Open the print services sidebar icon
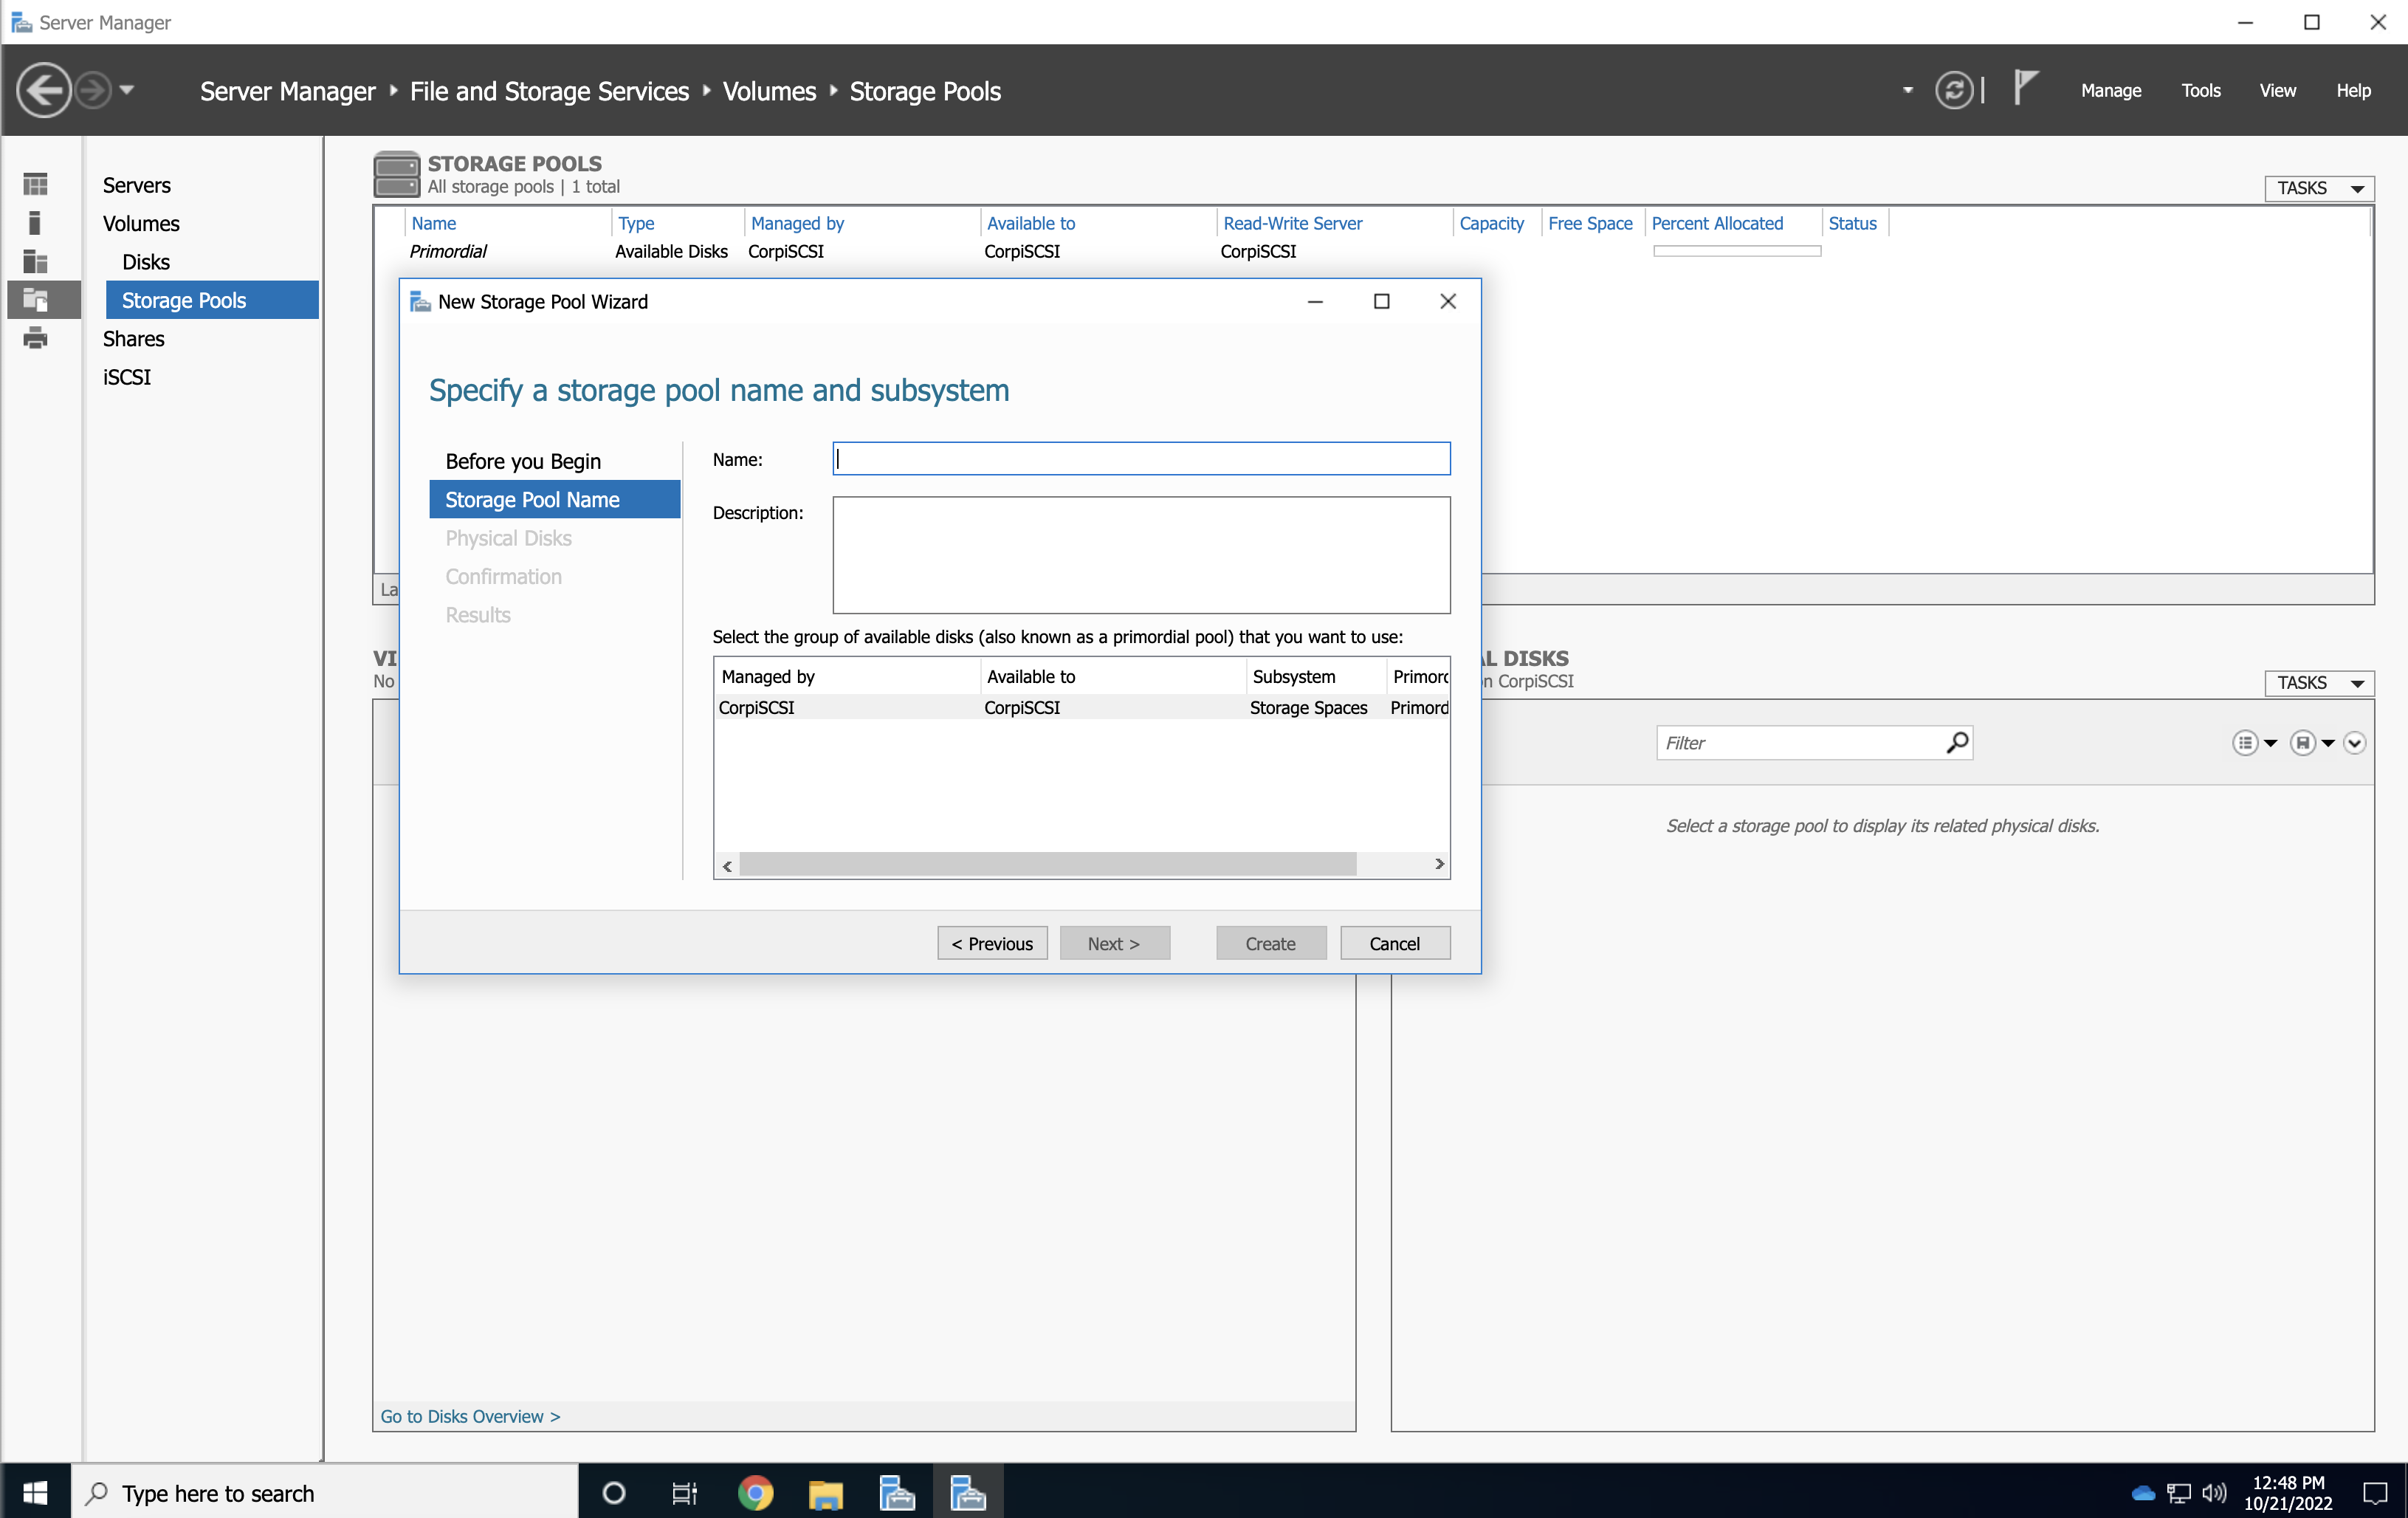The image size is (2408, 1518). point(35,338)
